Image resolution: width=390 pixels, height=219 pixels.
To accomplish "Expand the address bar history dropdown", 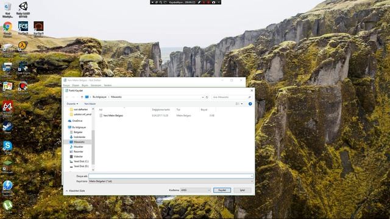I will click(x=203, y=97).
